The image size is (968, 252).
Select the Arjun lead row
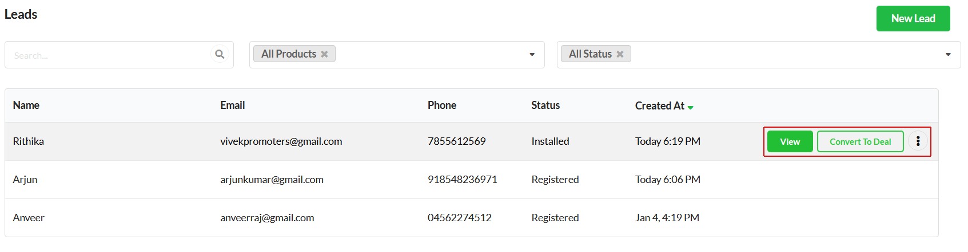472,180
